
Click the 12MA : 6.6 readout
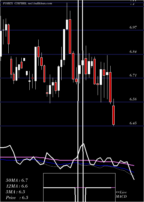tap(17, 186)
